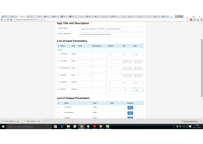The width and height of the screenshot is (203, 144).
Task: Open the Windows Start button
Action: [3, 127]
